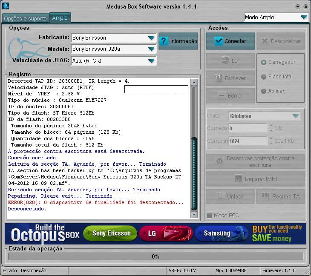Click the gear icon for write protection

coord(219,161)
